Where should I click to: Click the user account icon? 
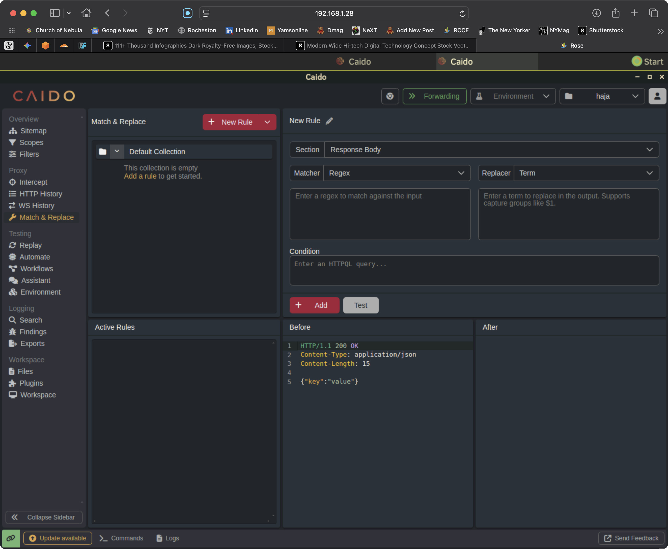pos(657,96)
